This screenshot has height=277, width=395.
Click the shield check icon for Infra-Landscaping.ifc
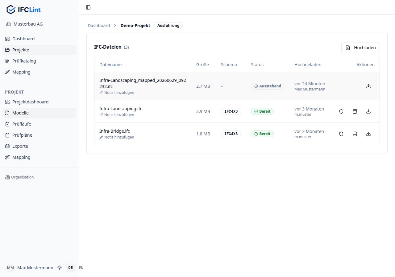(x=341, y=111)
